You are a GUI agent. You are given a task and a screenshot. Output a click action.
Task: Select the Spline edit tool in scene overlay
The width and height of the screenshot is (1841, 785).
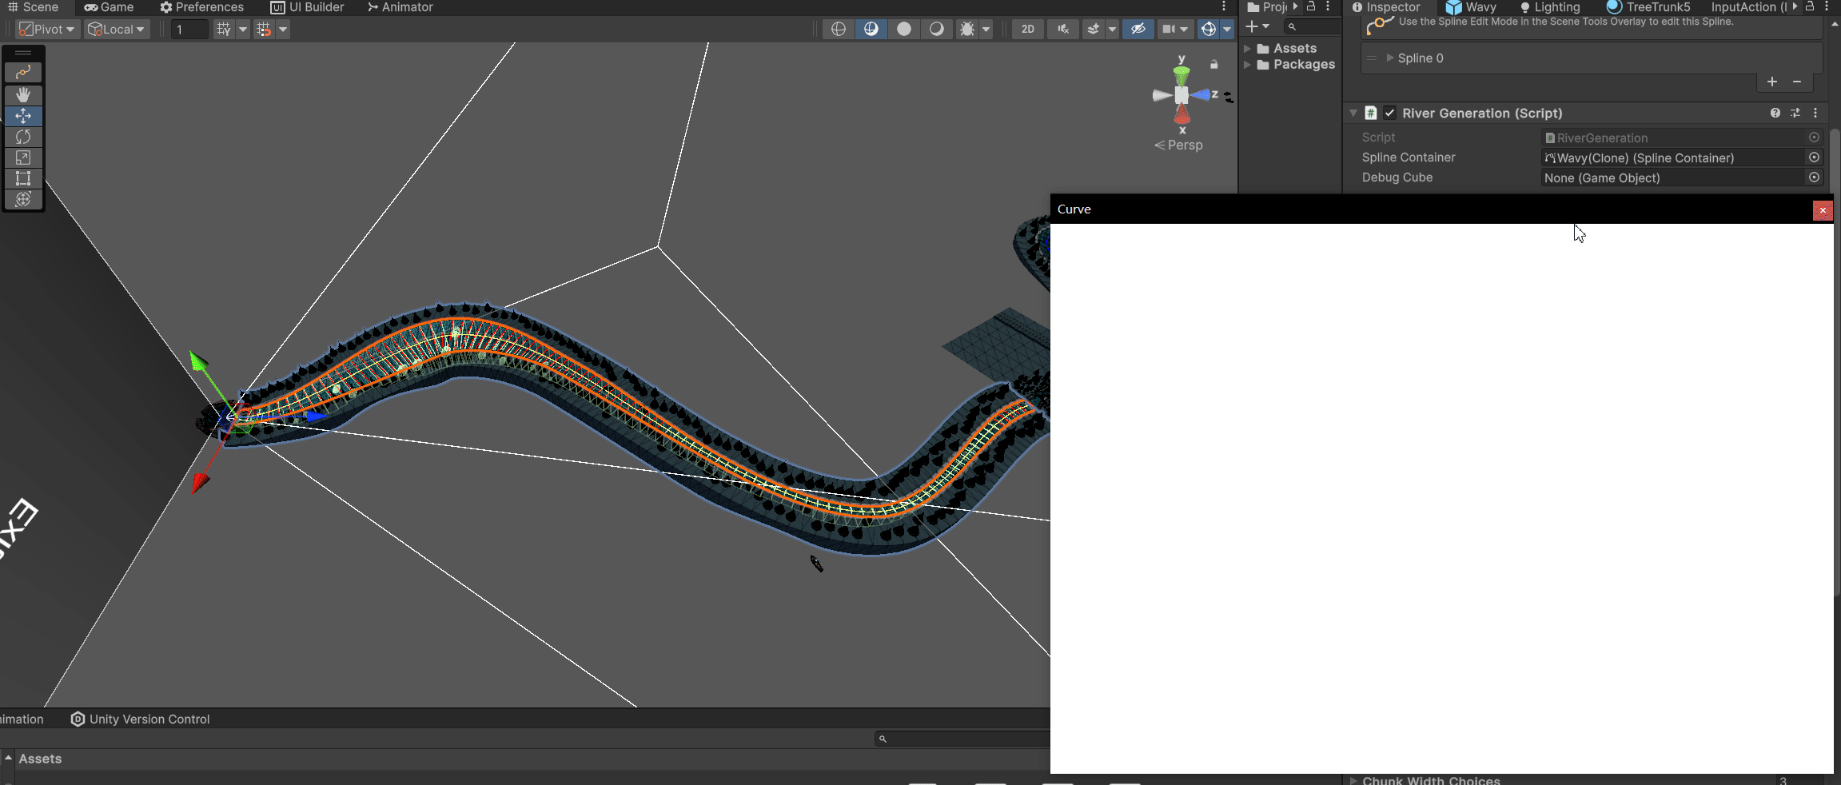23,73
